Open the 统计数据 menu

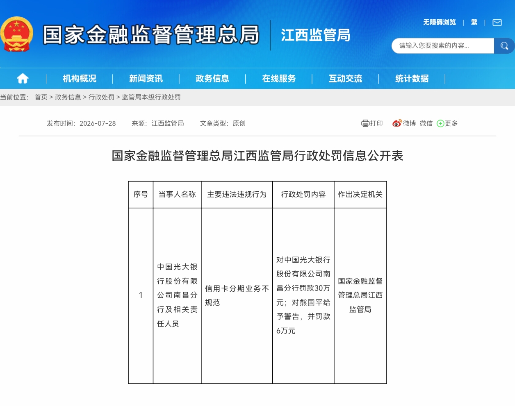pyautogui.click(x=412, y=79)
